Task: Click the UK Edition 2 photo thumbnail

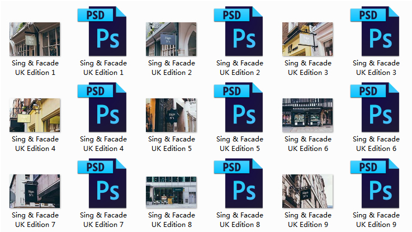Action: (x=171, y=39)
